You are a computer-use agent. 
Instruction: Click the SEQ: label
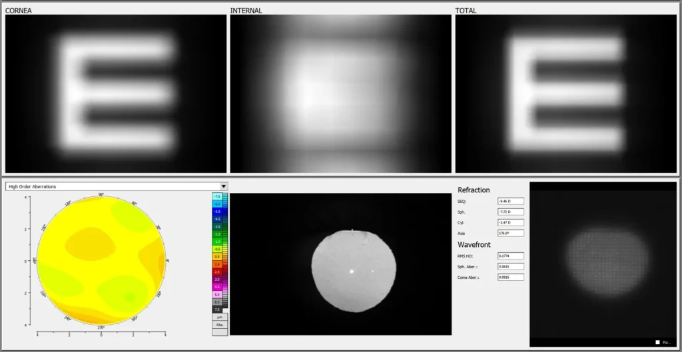(x=462, y=201)
